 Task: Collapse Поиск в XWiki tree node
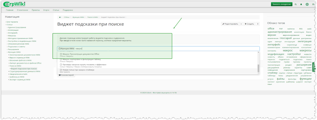[9, 66]
